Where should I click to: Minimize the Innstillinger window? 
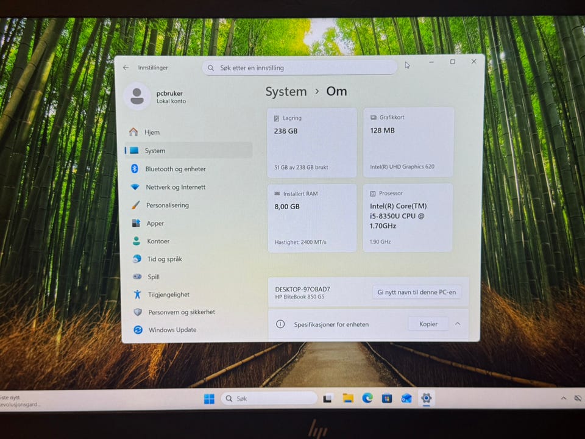(431, 62)
